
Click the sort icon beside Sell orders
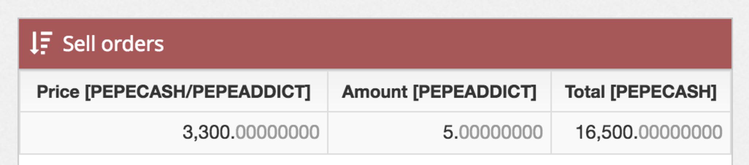point(41,43)
